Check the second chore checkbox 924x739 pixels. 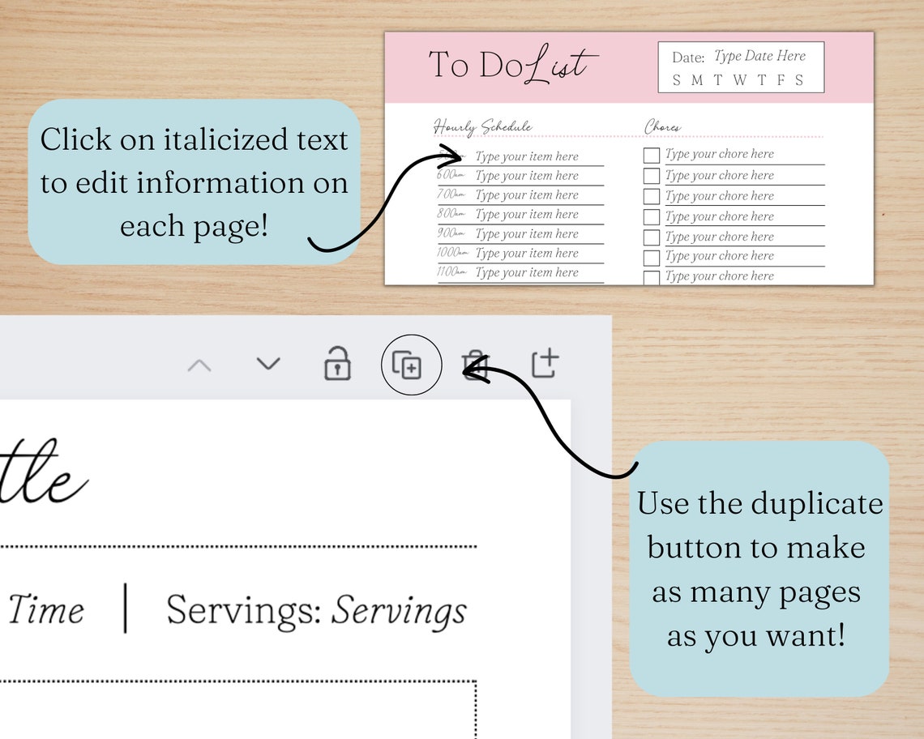click(x=651, y=175)
